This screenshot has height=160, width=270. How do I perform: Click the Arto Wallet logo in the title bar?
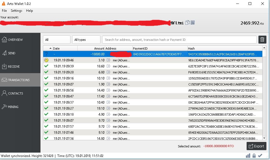tap(3, 4)
